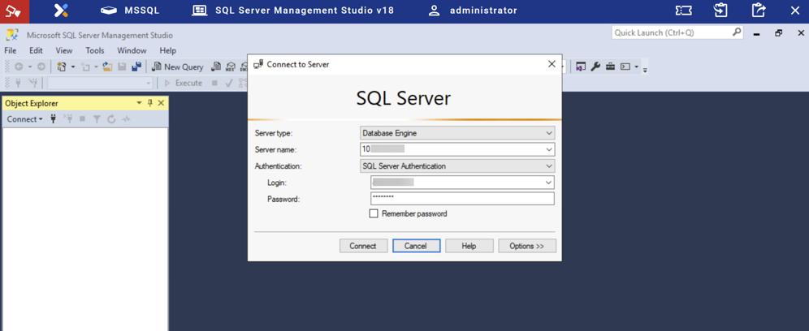Open the Tools menu

(x=95, y=50)
